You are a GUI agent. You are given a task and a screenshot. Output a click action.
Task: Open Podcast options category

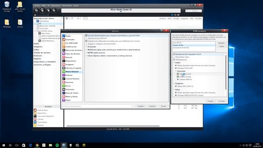pyautogui.click(x=67, y=75)
